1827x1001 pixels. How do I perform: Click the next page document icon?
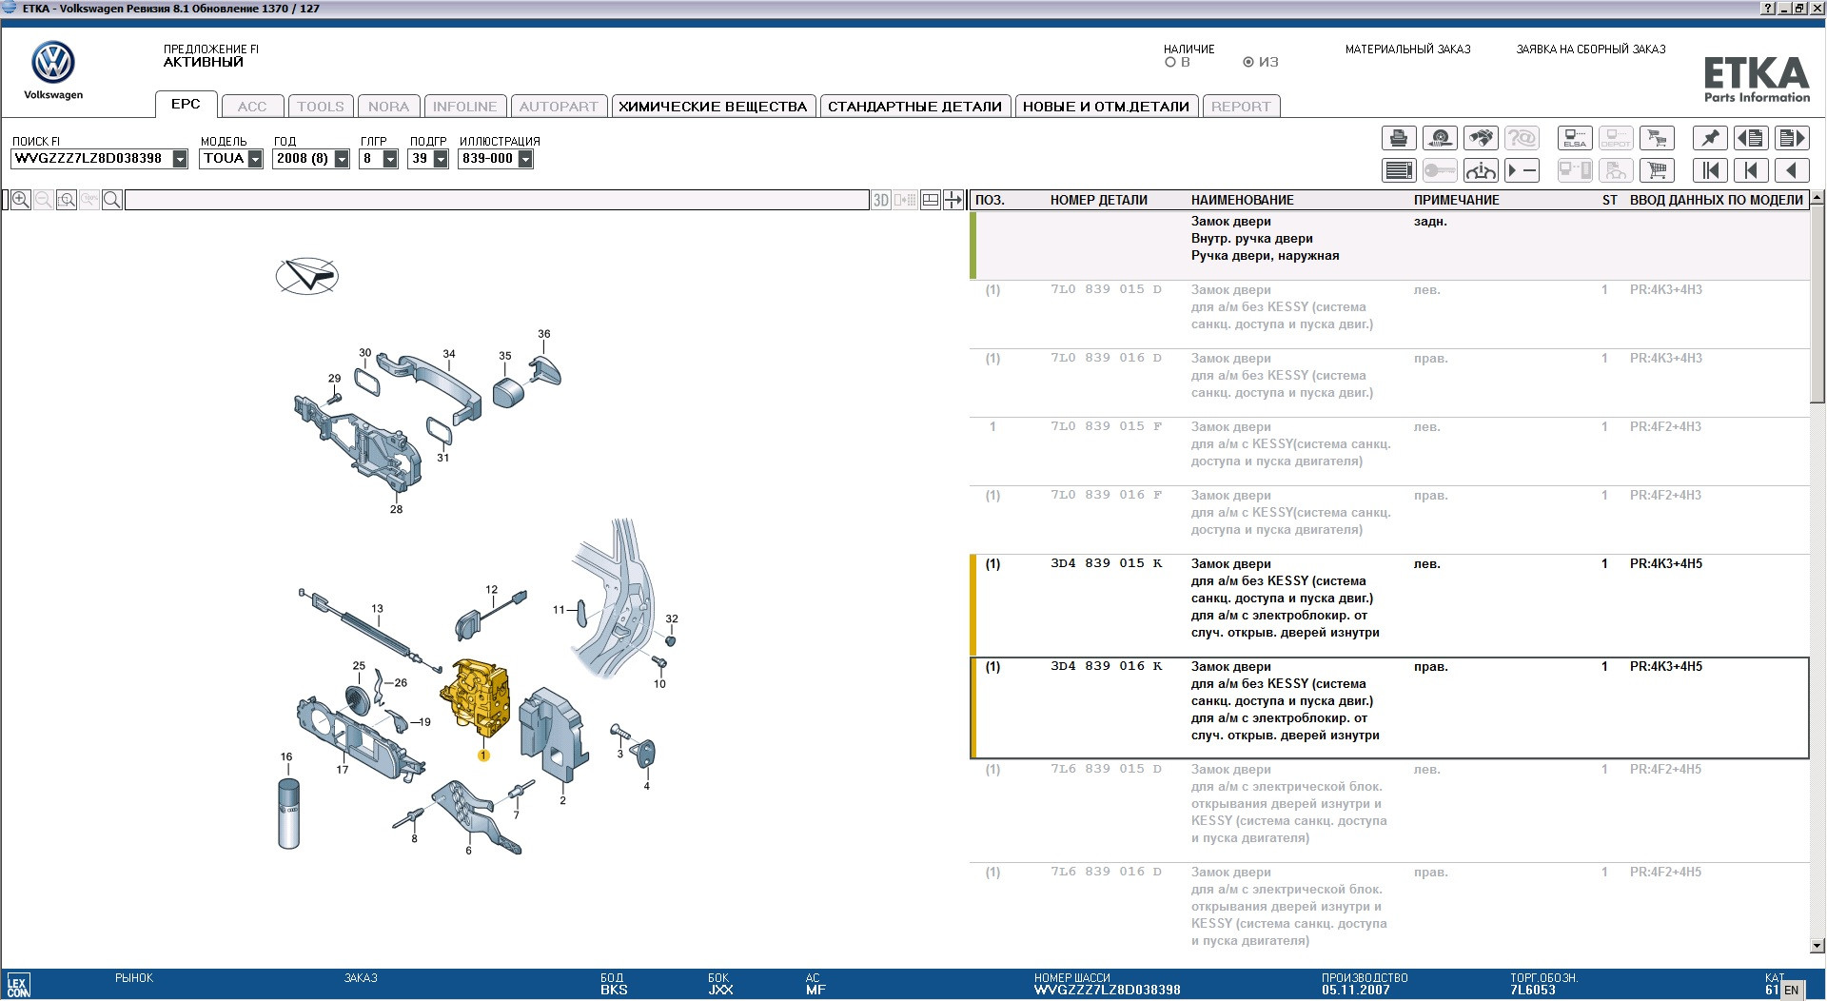click(1791, 139)
